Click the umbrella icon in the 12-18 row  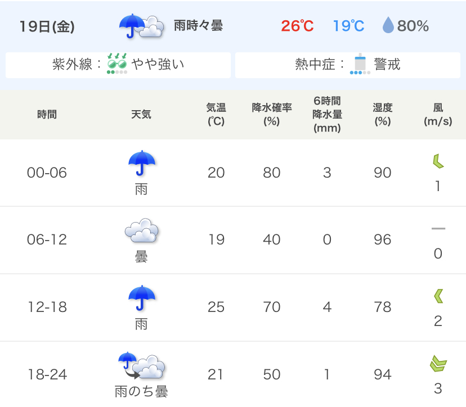(142, 298)
